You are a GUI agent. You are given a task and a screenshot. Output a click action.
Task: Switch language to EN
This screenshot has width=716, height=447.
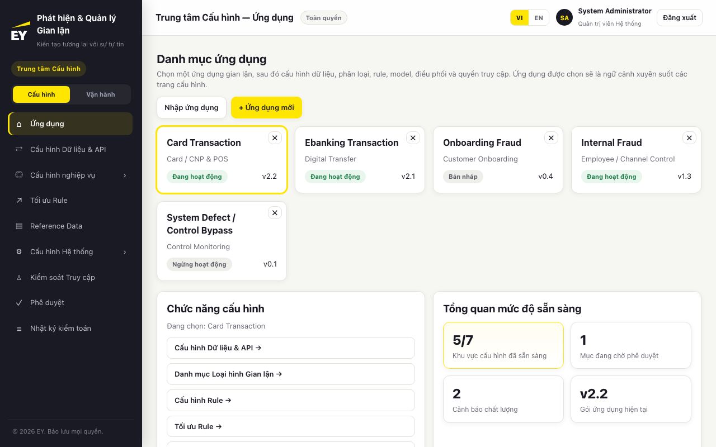click(x=539, y=18)
